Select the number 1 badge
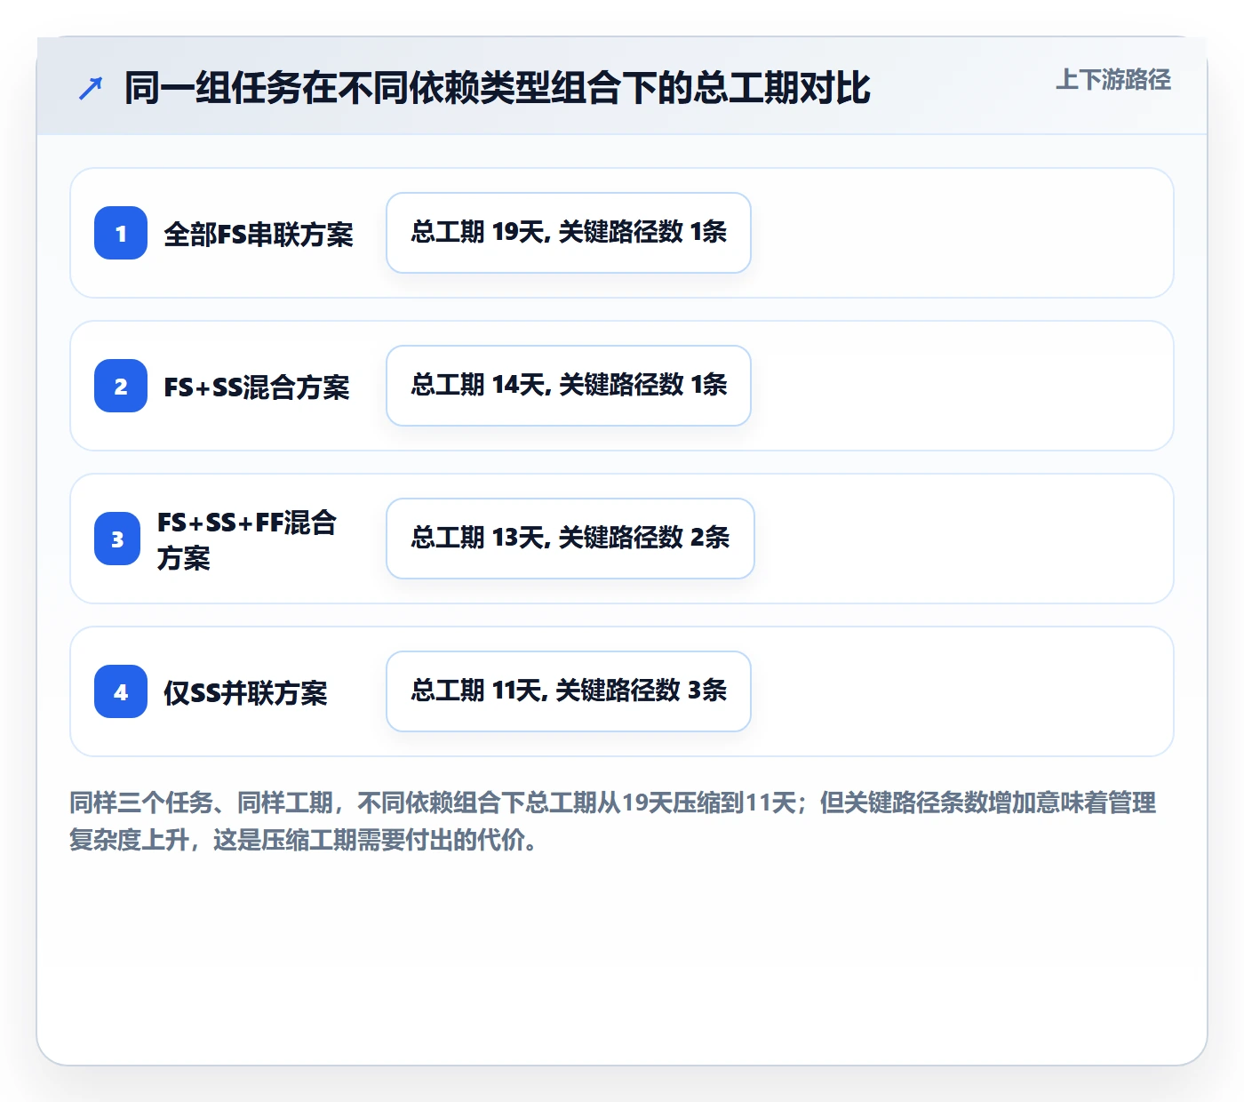 tap(121, 233)
